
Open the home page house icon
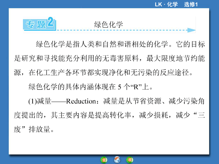point(117,159)
